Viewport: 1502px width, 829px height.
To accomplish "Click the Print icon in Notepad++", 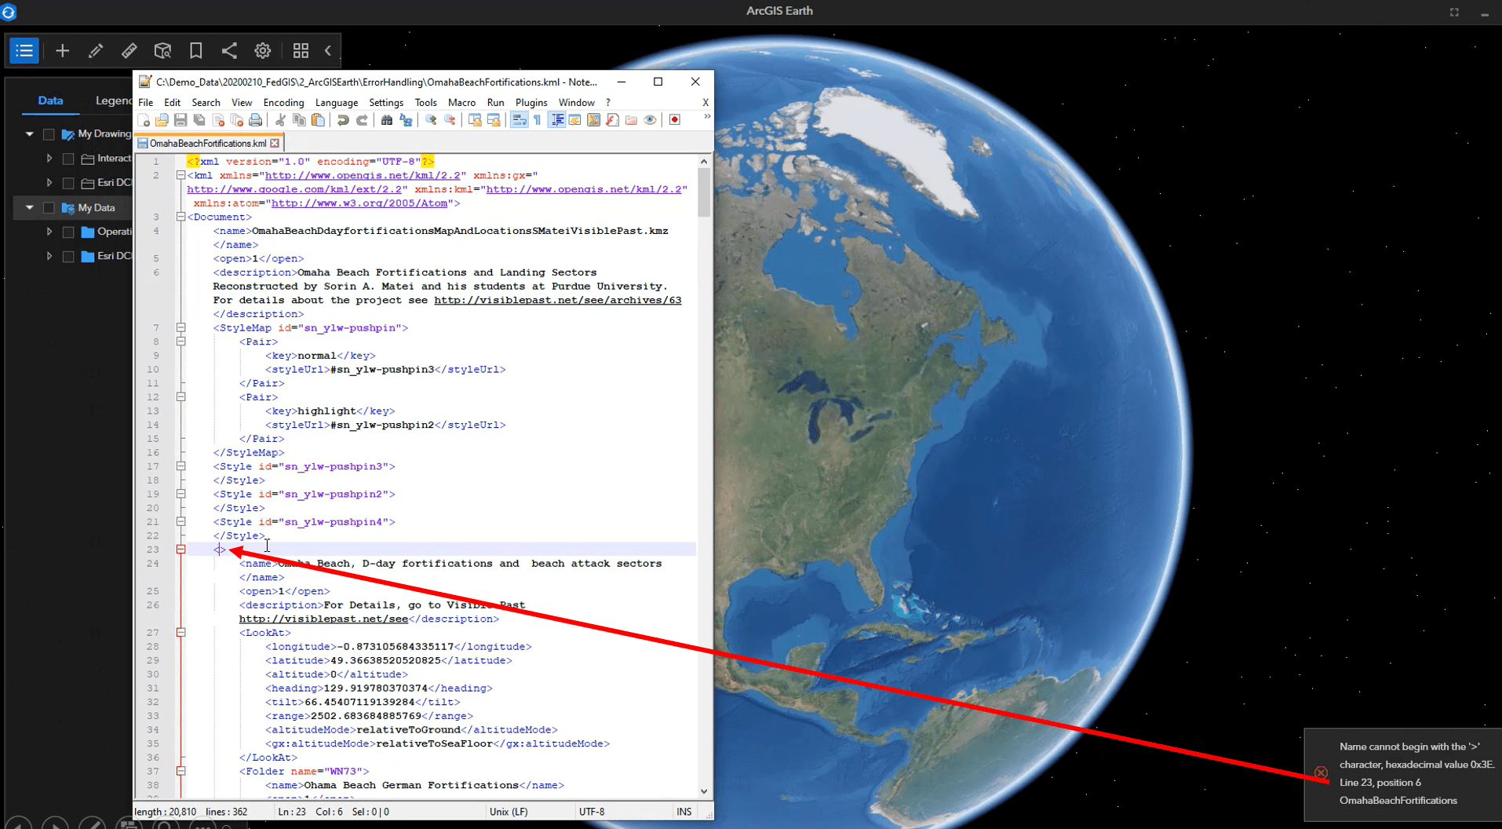I will pyautogui.click(x=256, y=120).
